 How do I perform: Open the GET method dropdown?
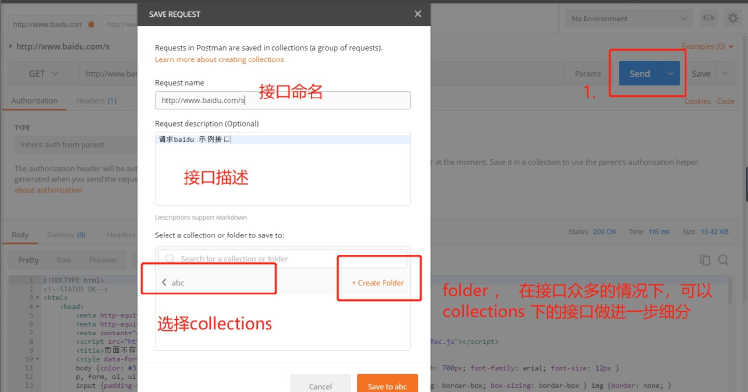point(43,74)
